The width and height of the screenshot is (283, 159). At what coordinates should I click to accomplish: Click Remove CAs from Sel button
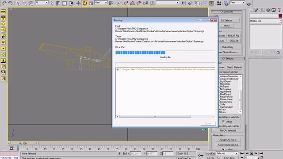[228, 145]
